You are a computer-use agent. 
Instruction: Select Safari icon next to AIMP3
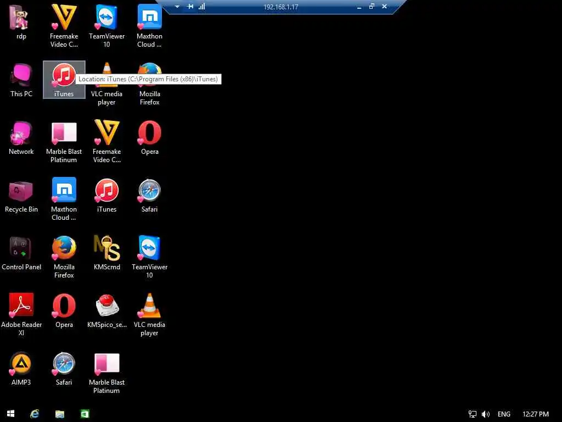64,369
